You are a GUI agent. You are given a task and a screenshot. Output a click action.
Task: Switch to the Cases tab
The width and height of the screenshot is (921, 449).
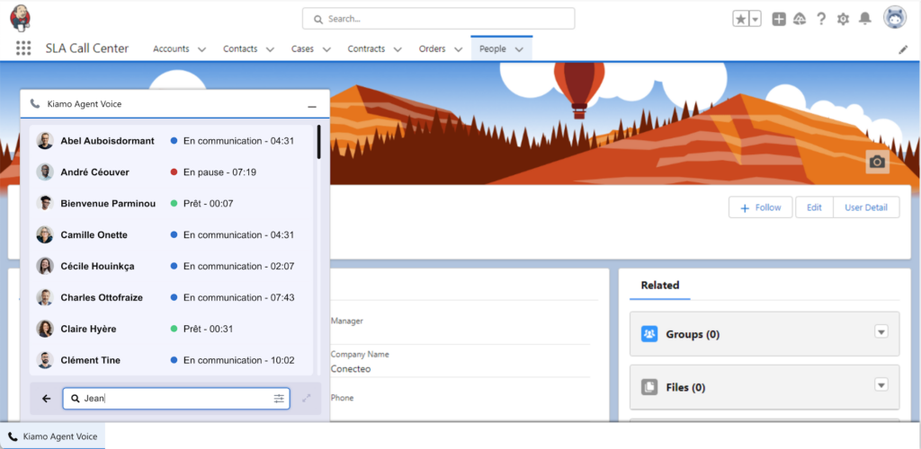tap(302, 48)
